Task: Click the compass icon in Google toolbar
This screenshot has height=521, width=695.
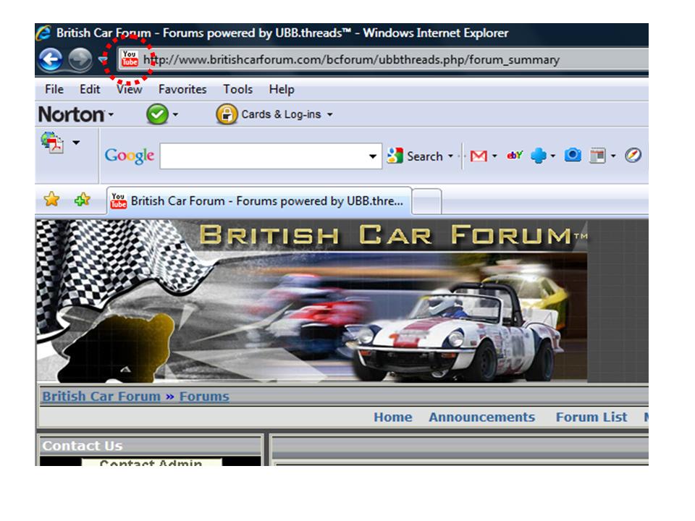Action: [x=633, y=156]
